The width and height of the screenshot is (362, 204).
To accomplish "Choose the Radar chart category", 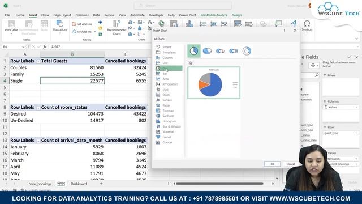I will 166,105.
